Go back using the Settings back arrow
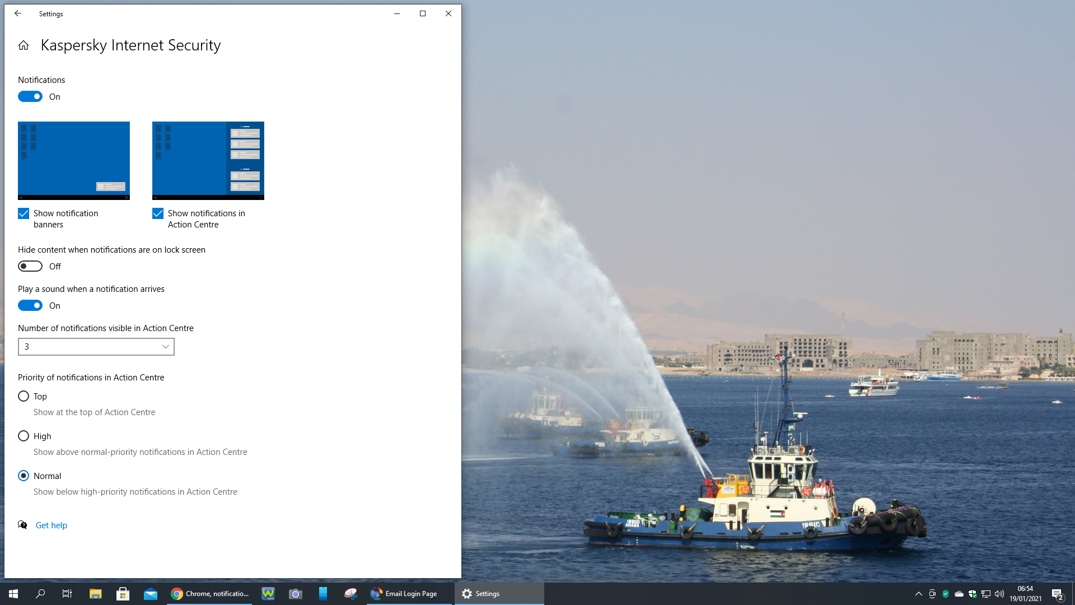Screen dimensions: 1075x605 [x=18, y=13]
